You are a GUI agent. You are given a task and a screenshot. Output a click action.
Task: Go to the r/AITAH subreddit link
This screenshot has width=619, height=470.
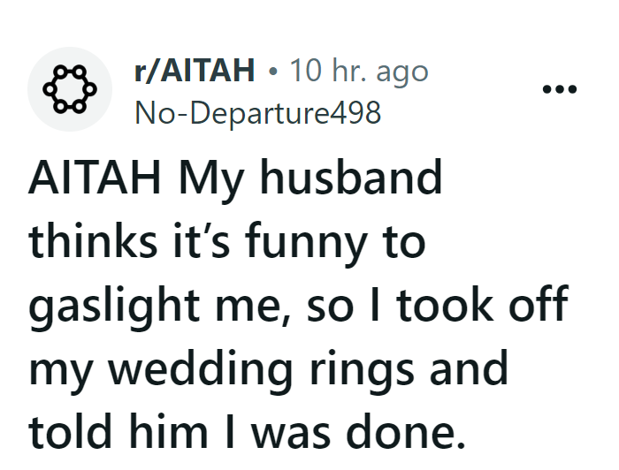[194, 72]
